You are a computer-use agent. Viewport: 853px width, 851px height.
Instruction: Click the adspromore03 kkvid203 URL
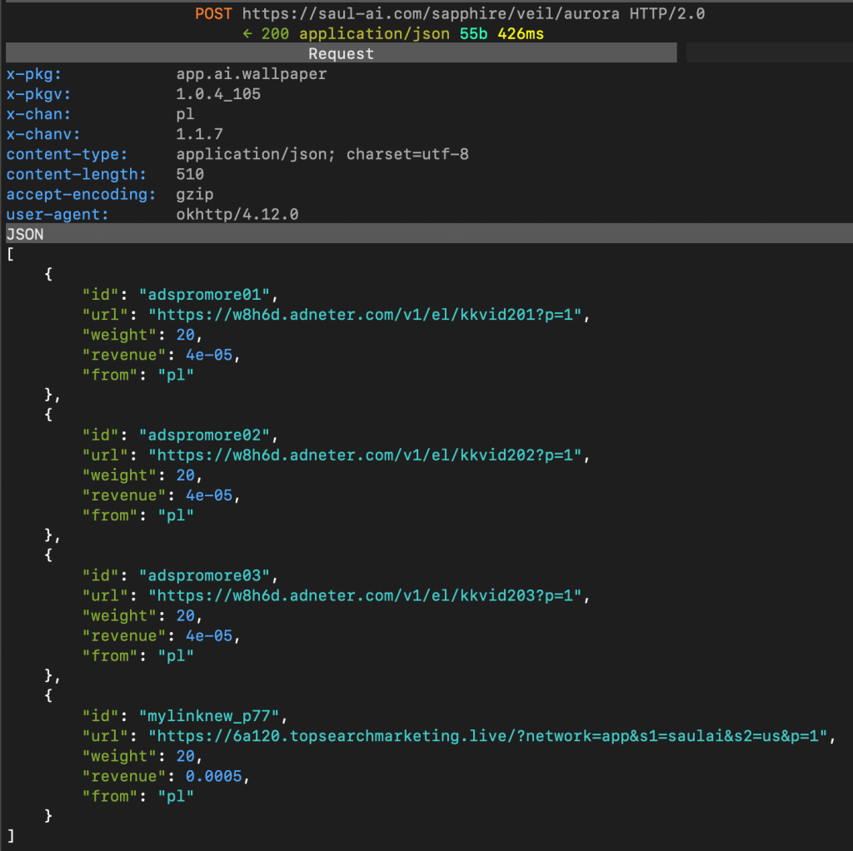369,596
